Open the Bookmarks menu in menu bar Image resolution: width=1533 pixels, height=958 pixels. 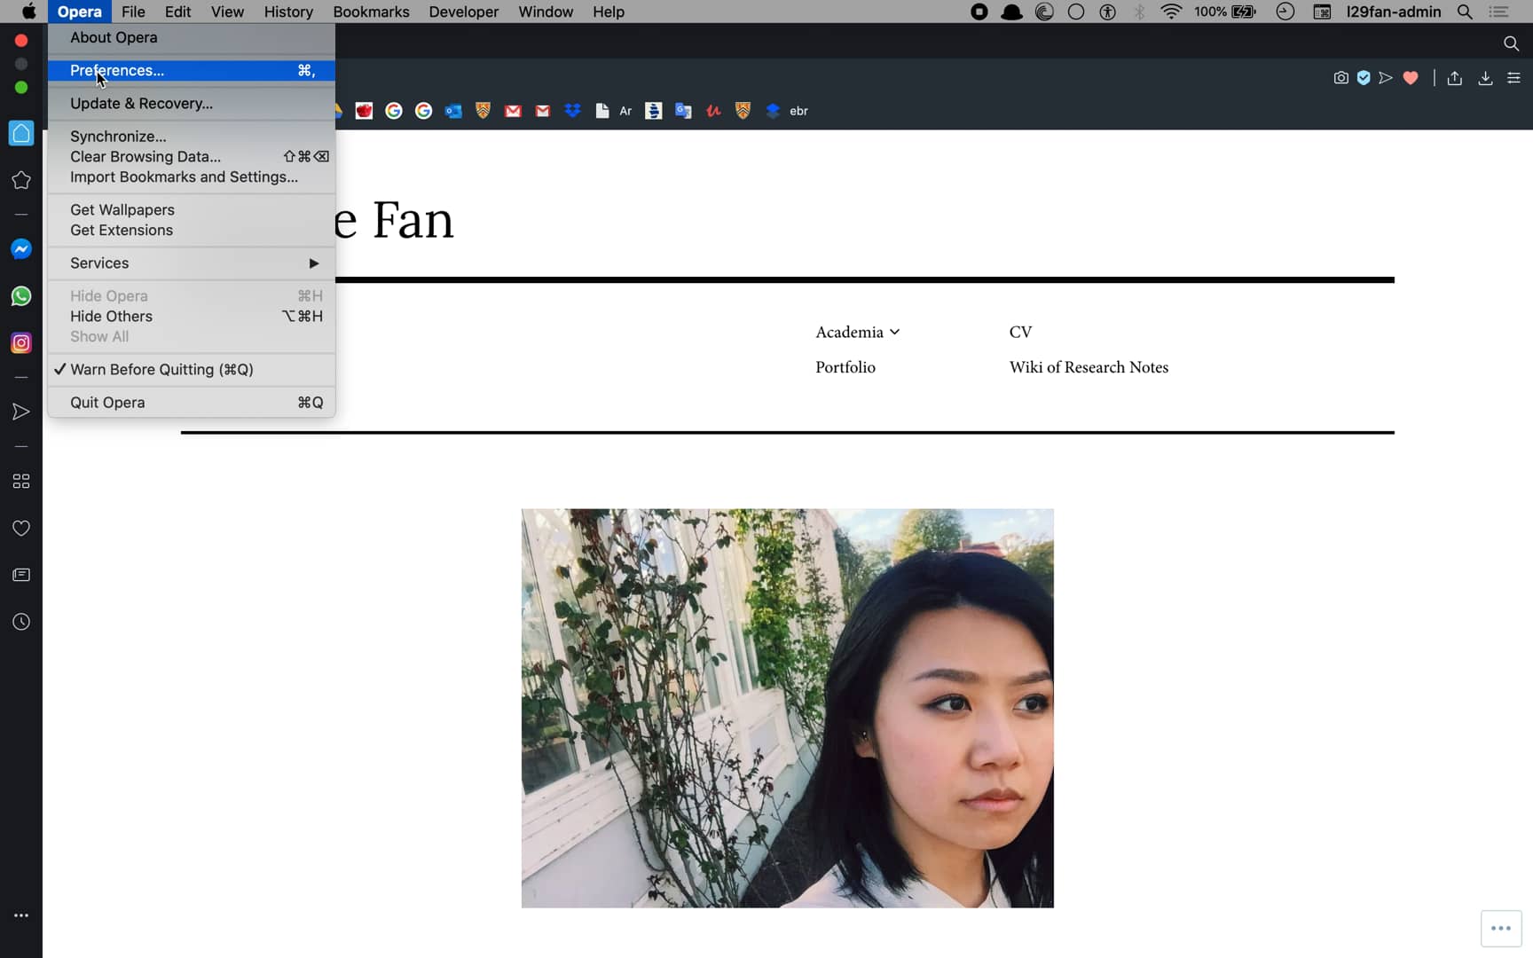click(x=371, y=12)
